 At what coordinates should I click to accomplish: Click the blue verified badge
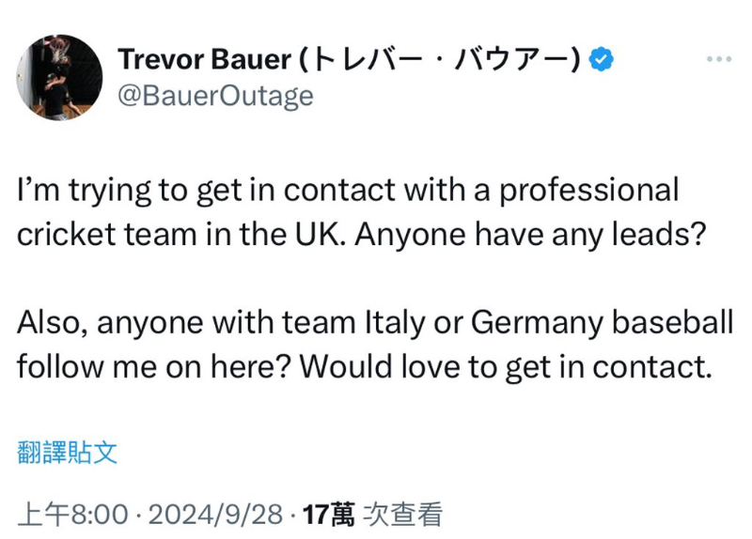[602, 59]
